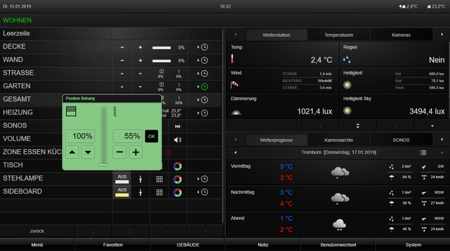This screenshot has height=251, width=450.
Task: Click the green timer clock for GARTEN
Action: (x=204, y=87)
